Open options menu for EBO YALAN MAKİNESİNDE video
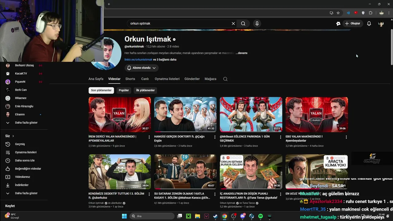Image resolution: width=393 pixels, height=221 pixels. click(346, 137)
